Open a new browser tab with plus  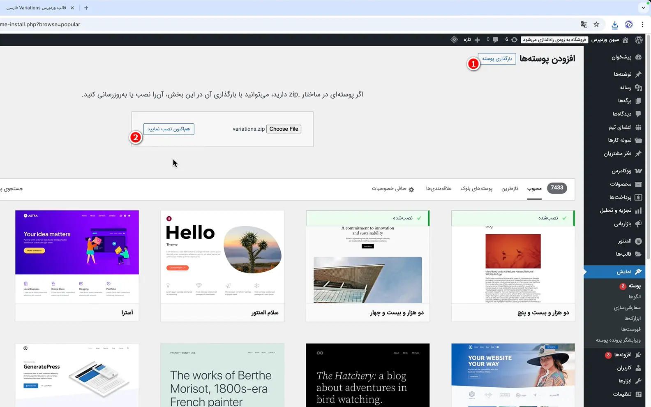click(x=86, y=8)
